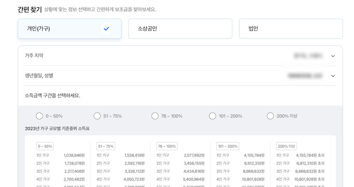Click the 거주 지역 label
Image resolution: width=354 pixels, height=187 pixels.
click(34, 55)
